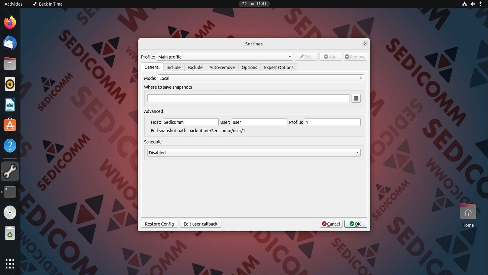Click the Terminal dock icon
Screen dimensions: 488x275
(10, 192)
